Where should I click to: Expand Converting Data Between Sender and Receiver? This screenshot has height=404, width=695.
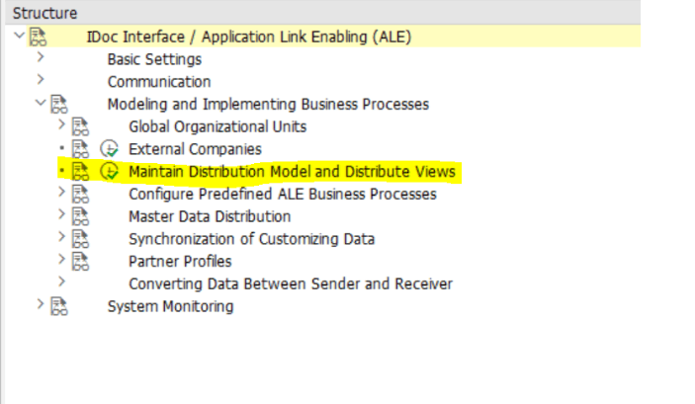click(x=62, y=283)
